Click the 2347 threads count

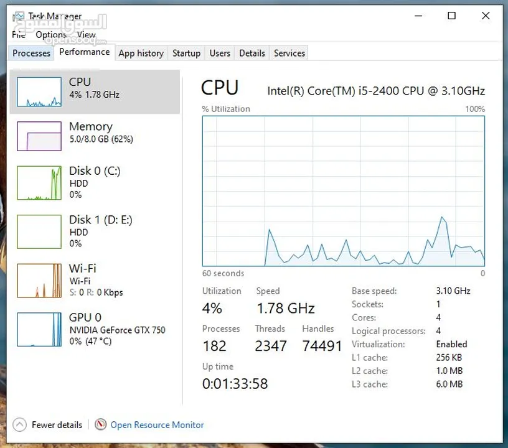(x=271, y=346)
